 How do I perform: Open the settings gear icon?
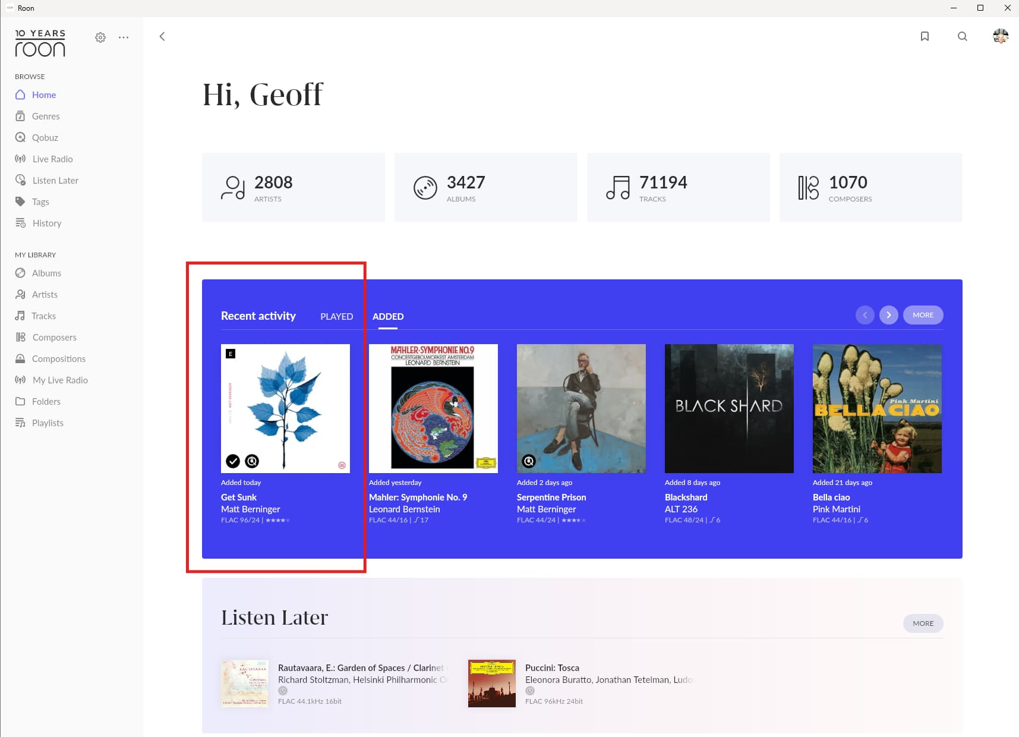tap(100, 37)
